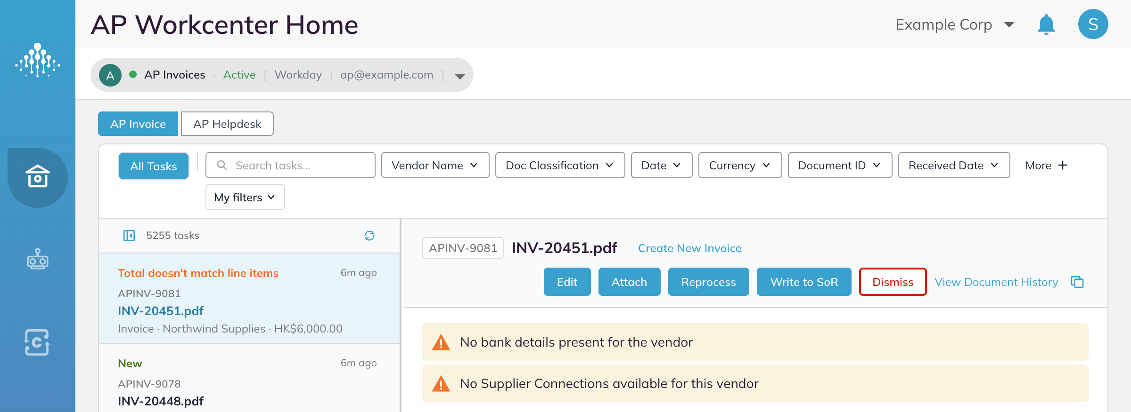Open the reconciliation sidebar icon
The height and width of the screenshot is (412, 1131).
point(37,342)
